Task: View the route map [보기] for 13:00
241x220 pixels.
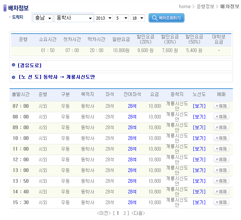Action: (x=199, y=170)
